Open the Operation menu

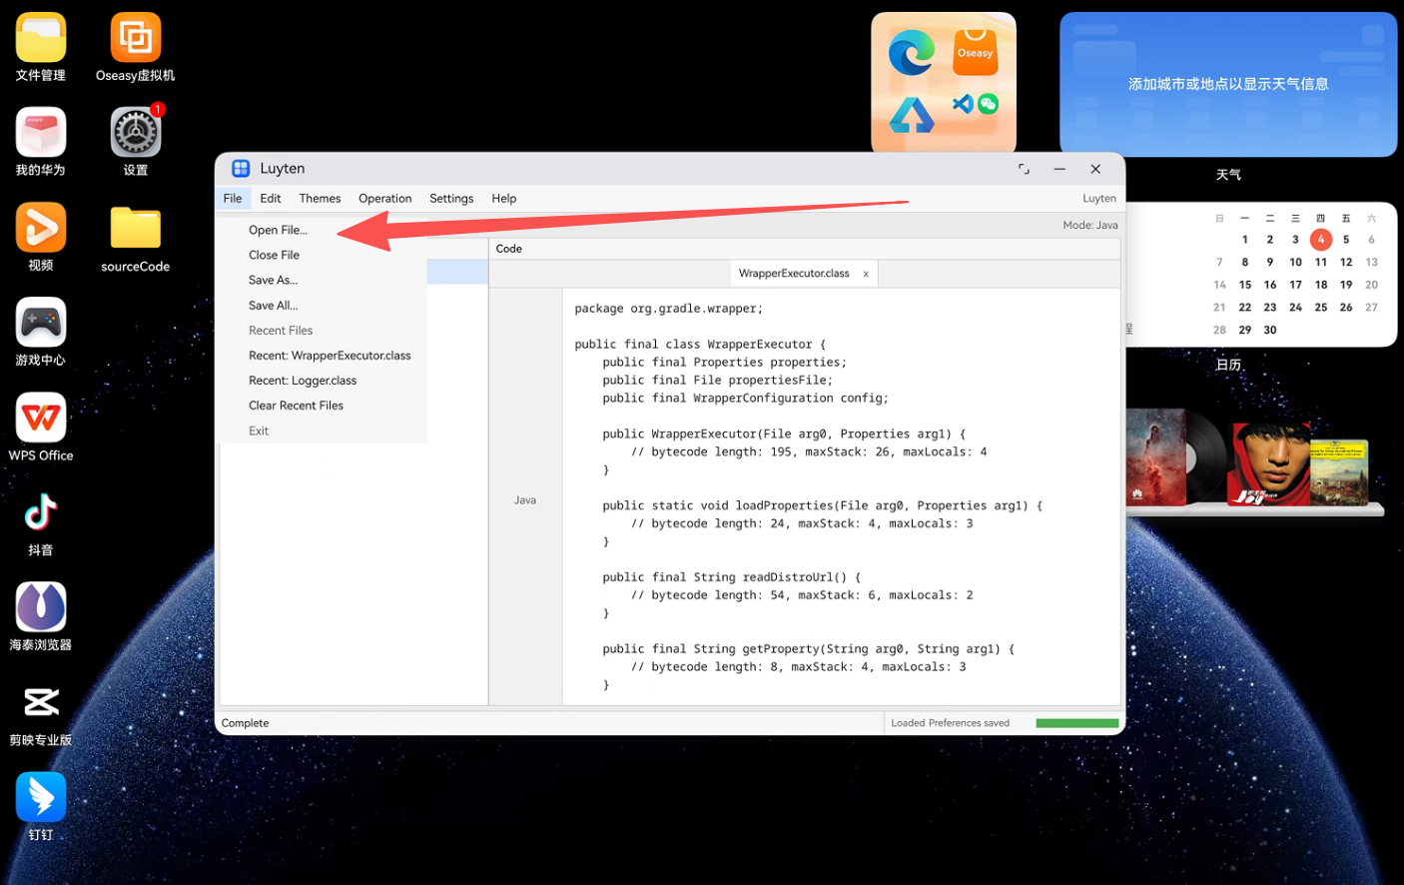(x=385, y=199)
